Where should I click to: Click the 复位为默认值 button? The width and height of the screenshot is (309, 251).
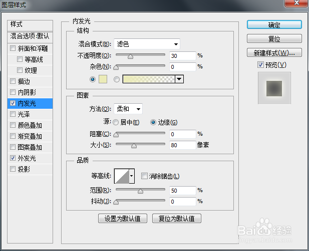coord(177,219)
